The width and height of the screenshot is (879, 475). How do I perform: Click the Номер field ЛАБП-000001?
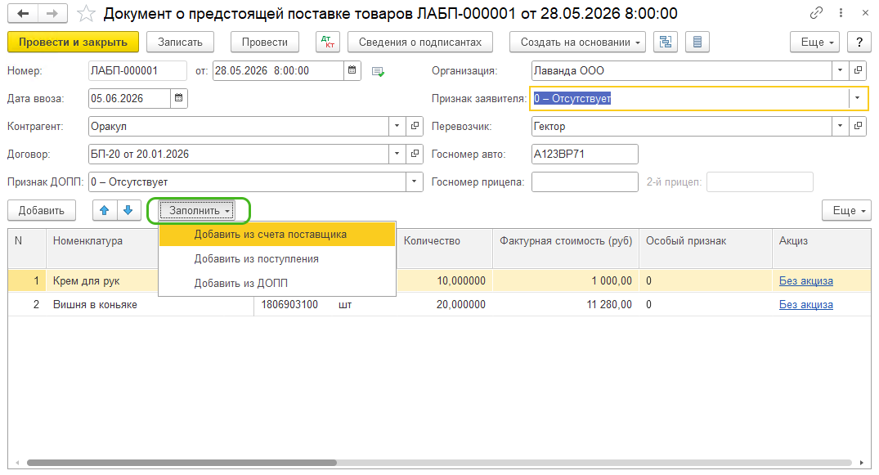click(x=137, y=70)
